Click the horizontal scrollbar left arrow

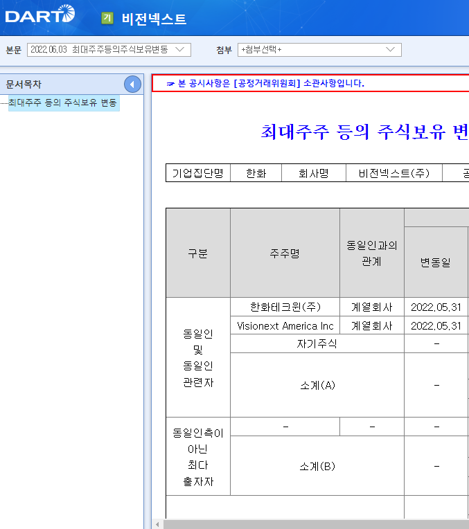click(157, 524)
